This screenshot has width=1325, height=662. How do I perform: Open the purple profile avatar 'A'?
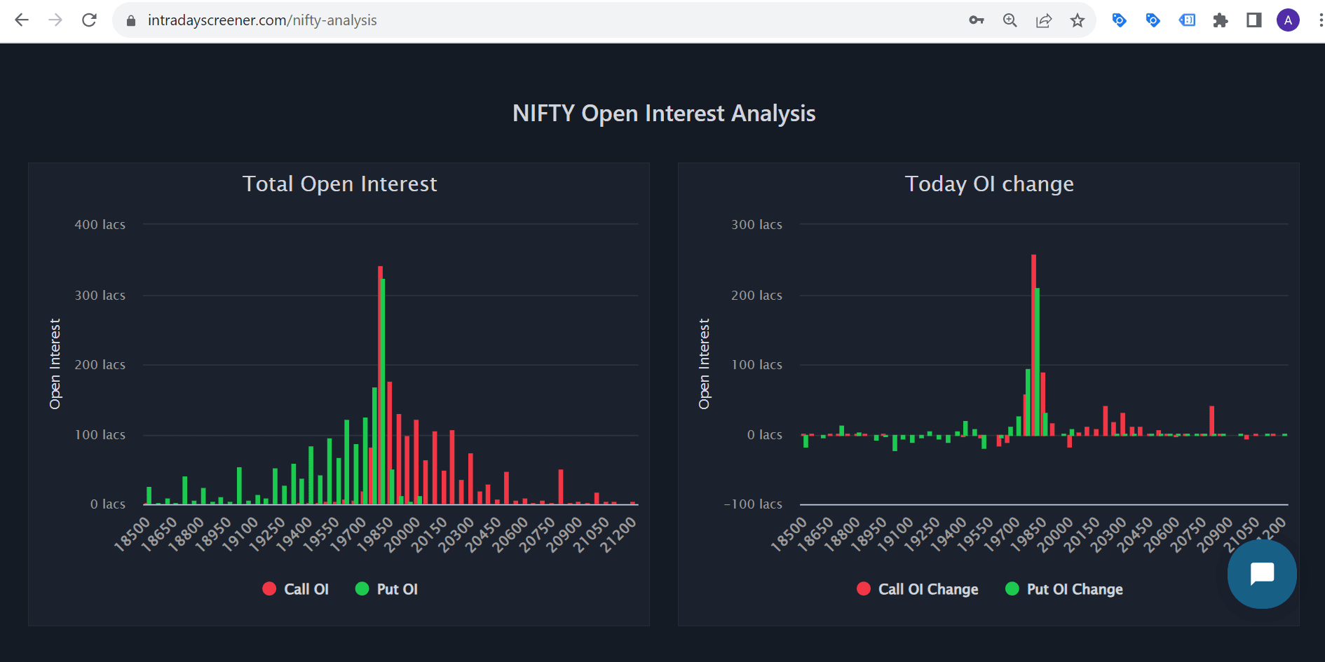click(x=1288, y=20)
